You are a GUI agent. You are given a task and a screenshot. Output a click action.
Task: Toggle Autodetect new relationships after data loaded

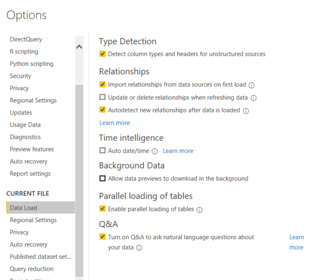point(102,110)
